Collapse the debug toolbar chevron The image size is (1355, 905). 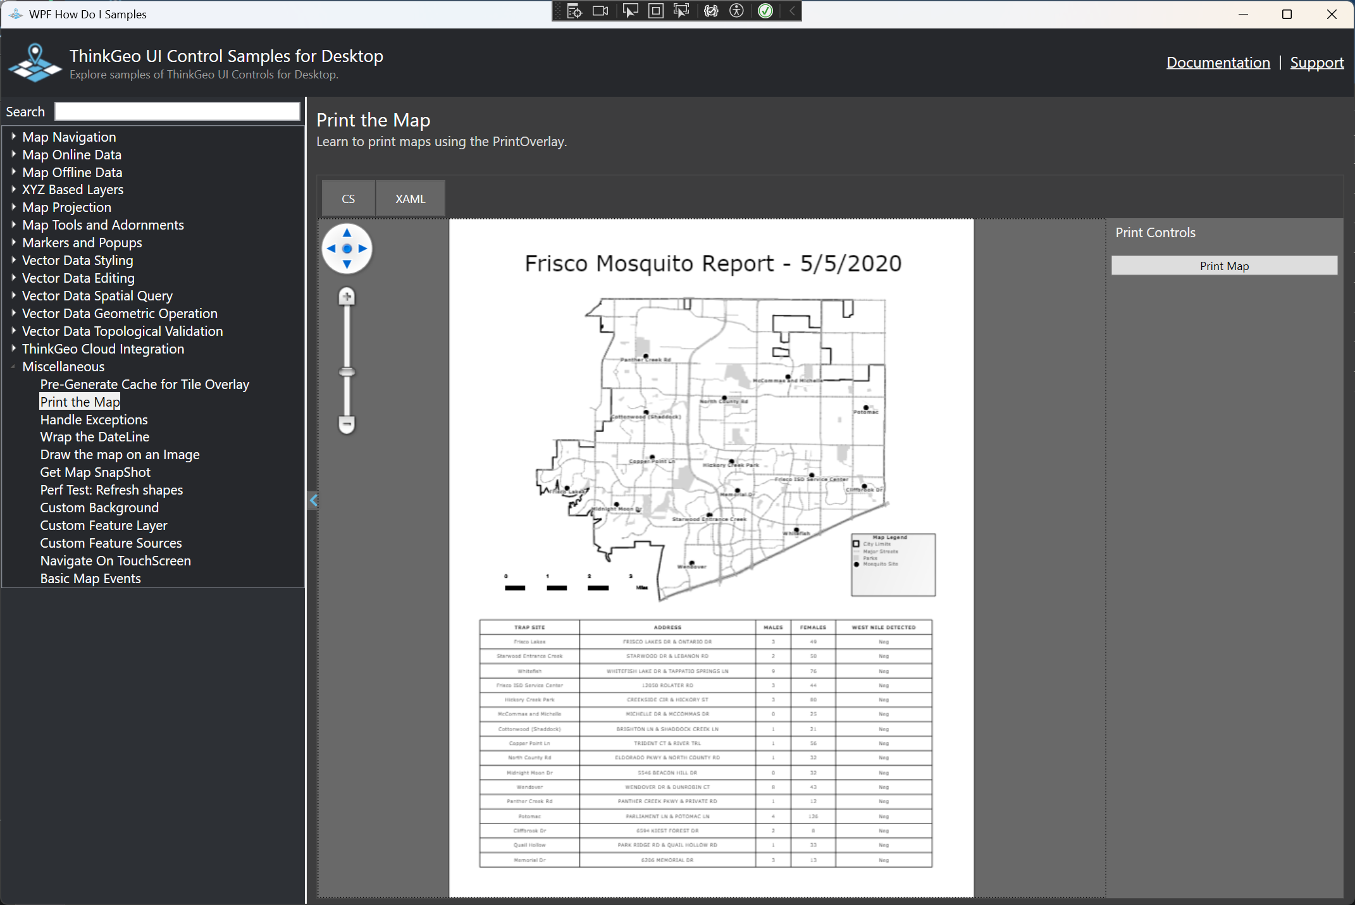792,11
